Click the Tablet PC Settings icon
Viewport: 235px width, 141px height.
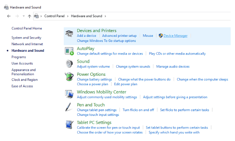69,125
